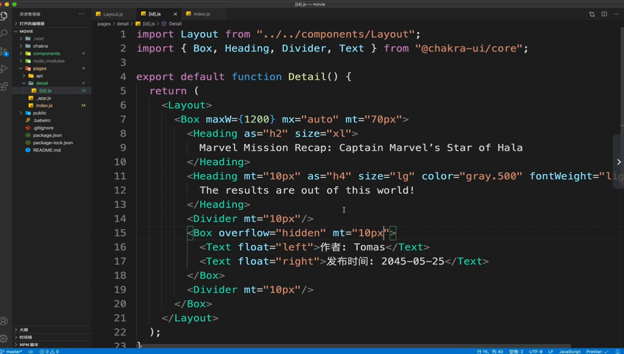Screen dimensions: 624x354
Task: Close the [id].js editor tab
Action: 175,14
